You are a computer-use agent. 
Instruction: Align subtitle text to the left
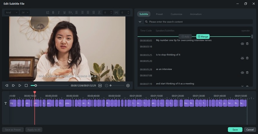click(76, 13)
